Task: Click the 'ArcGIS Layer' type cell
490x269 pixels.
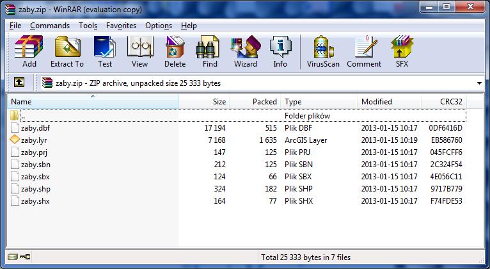Action: (x=306, y=140)
